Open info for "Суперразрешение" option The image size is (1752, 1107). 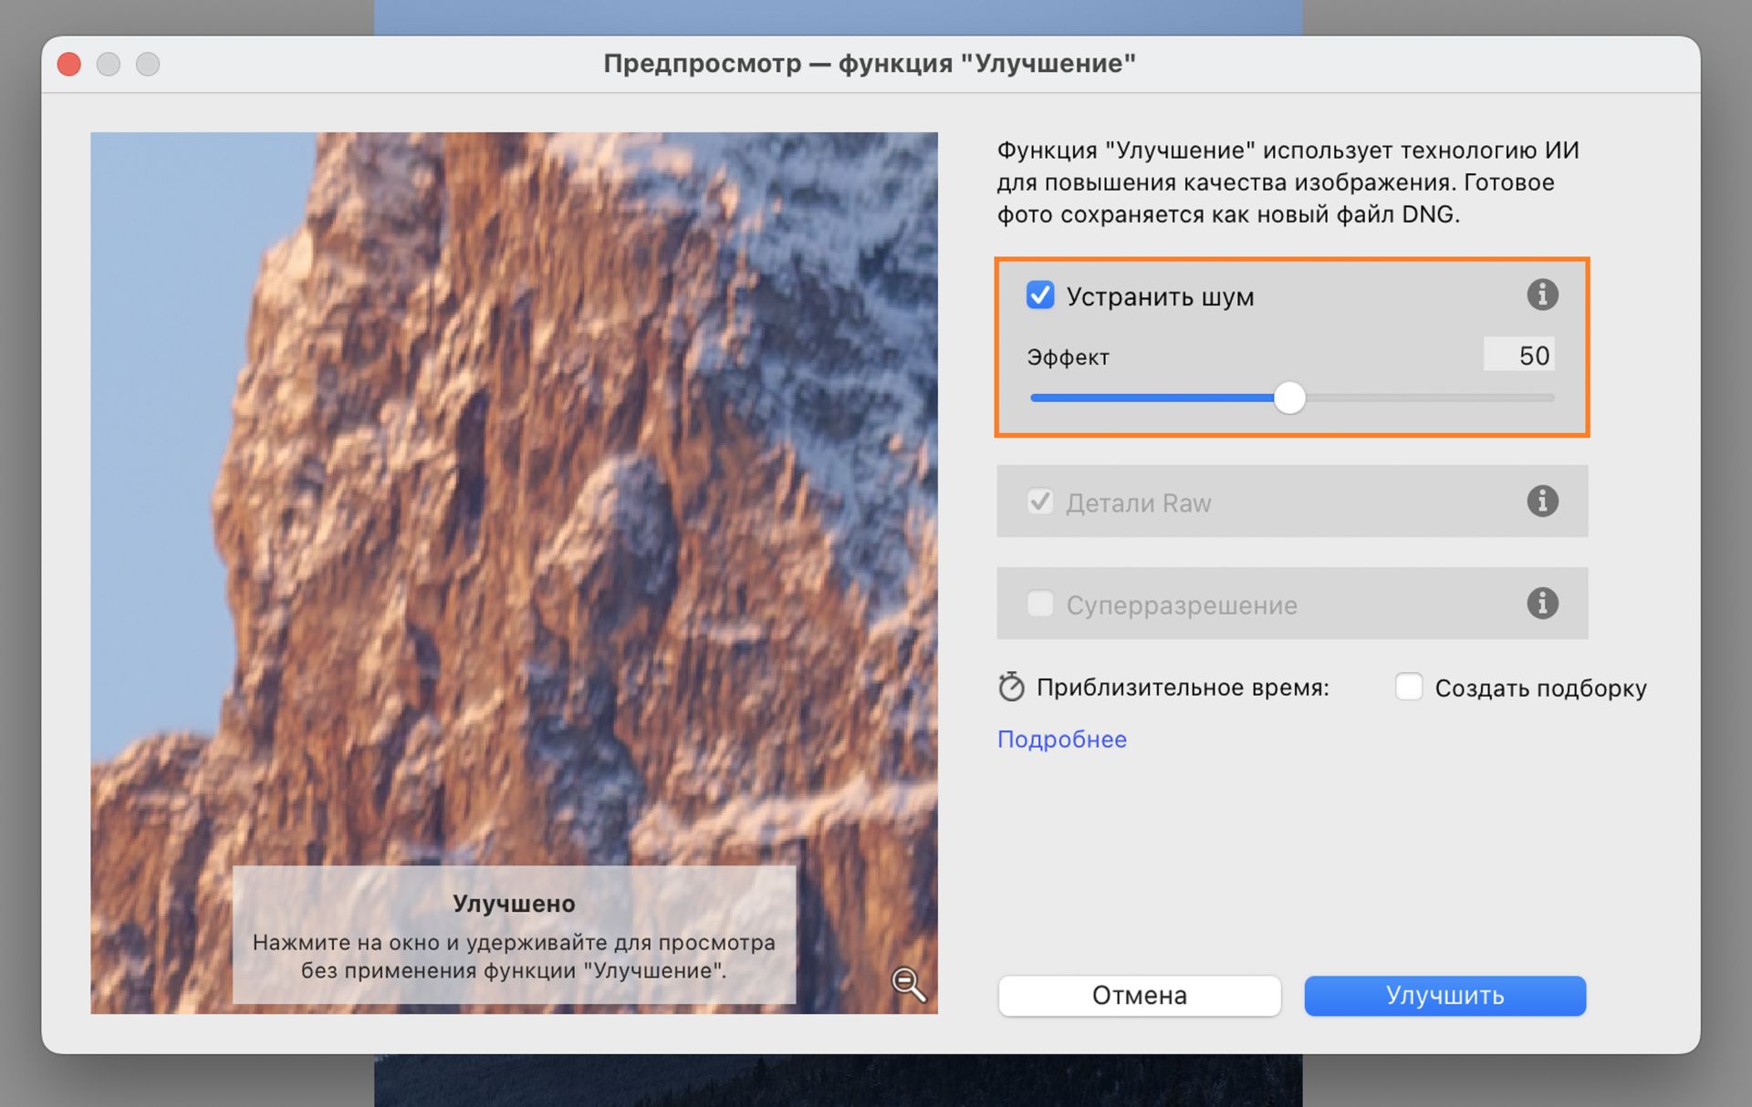1542,603
